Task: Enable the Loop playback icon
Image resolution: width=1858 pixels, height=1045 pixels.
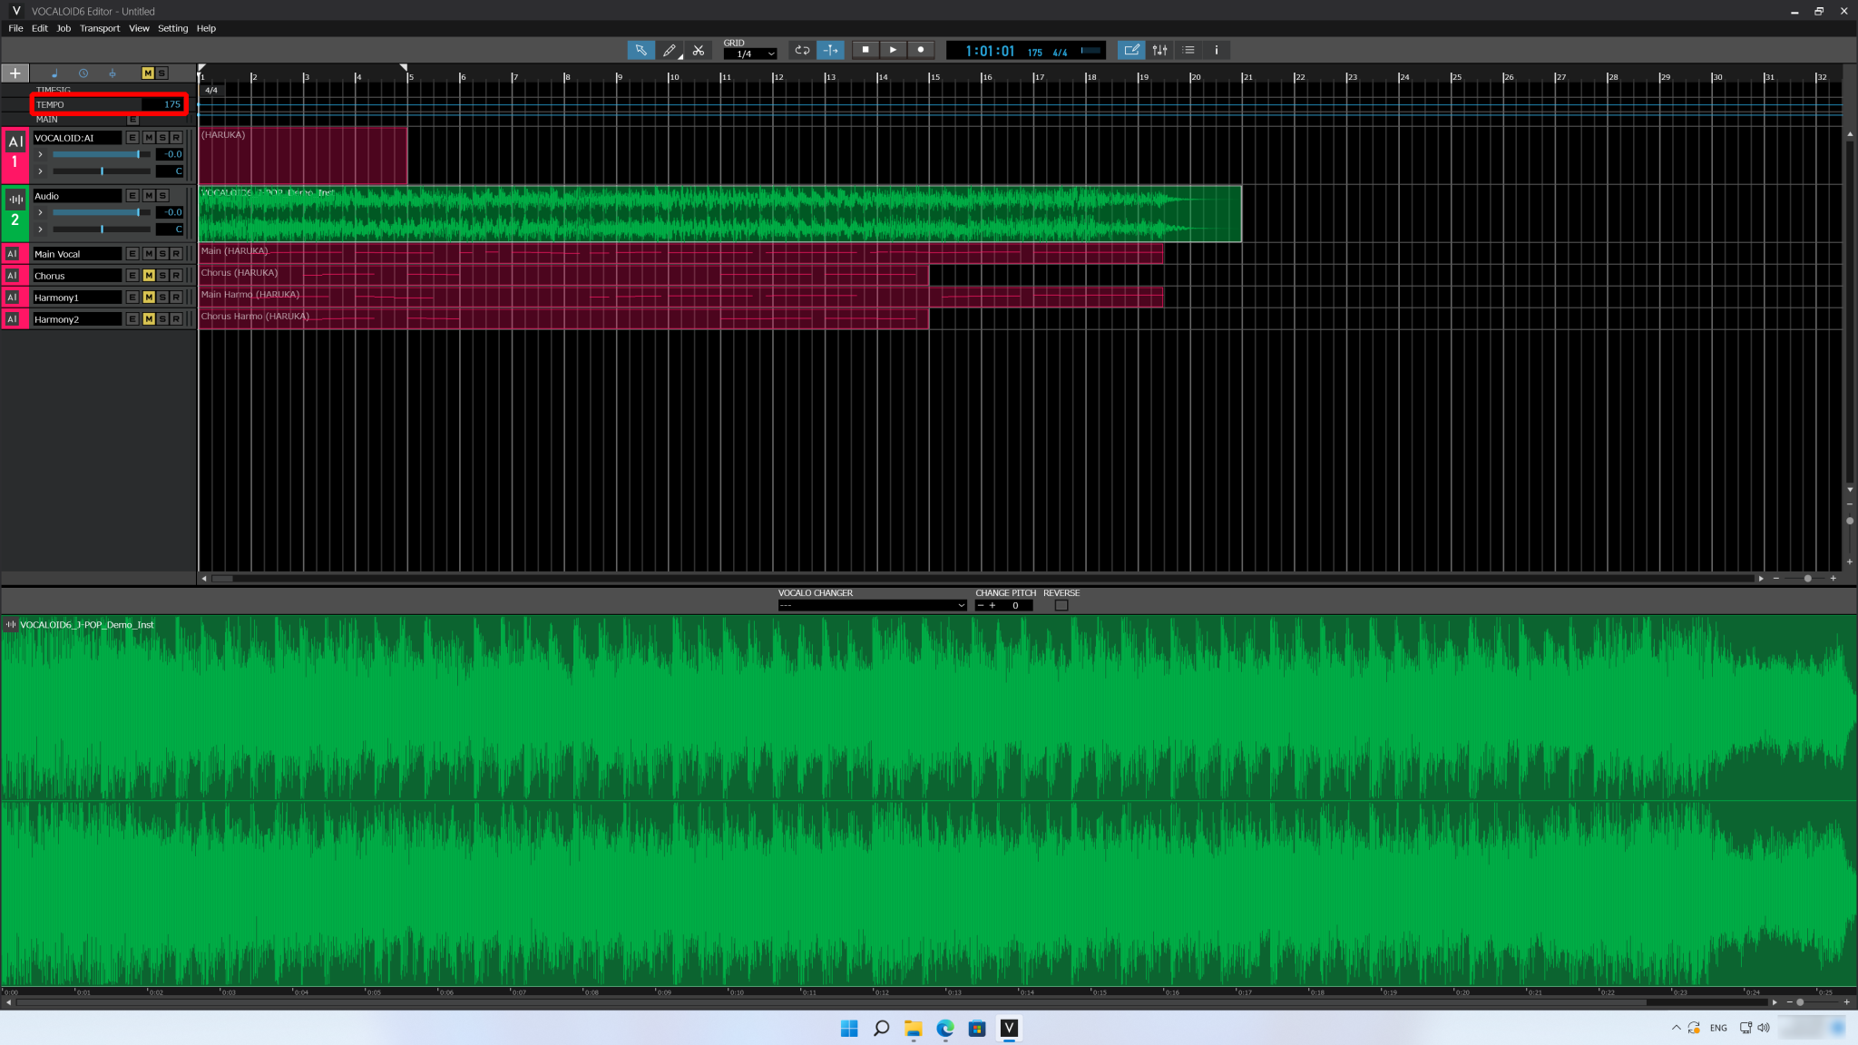Action: [x=802, y=50]
